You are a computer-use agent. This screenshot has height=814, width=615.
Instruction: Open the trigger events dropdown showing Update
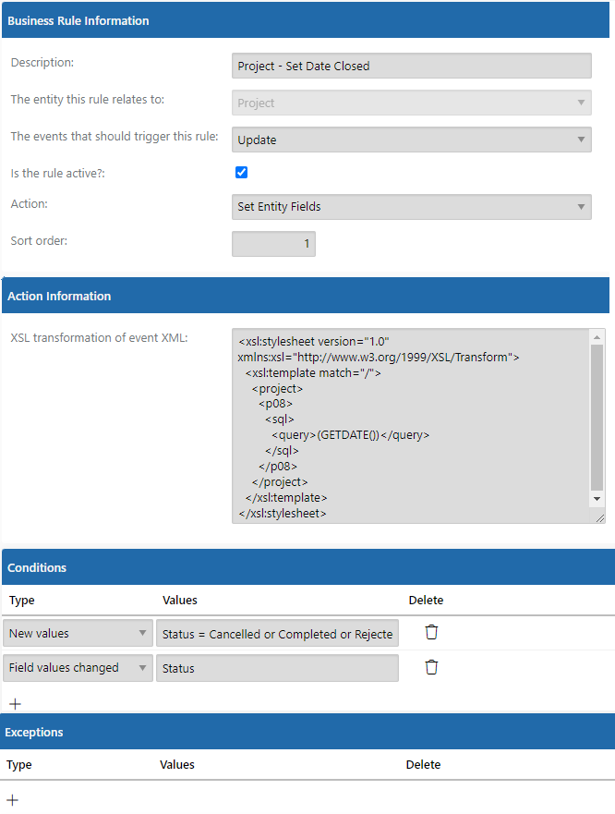pyautogui.click(x=412, y=140)
